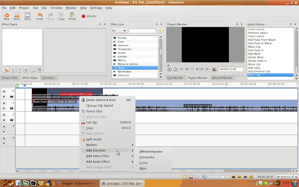Click the timeline zoom slider handle
Screen dimensions: 299x187
point(222,177)
